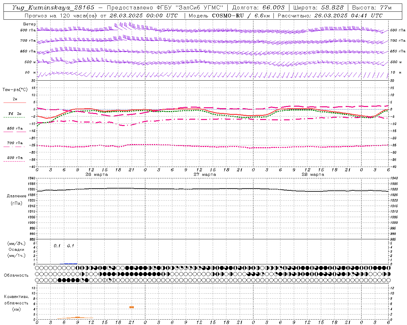
Task: Click the 500 гПа temperature legend entry
Action: point(15,157)
